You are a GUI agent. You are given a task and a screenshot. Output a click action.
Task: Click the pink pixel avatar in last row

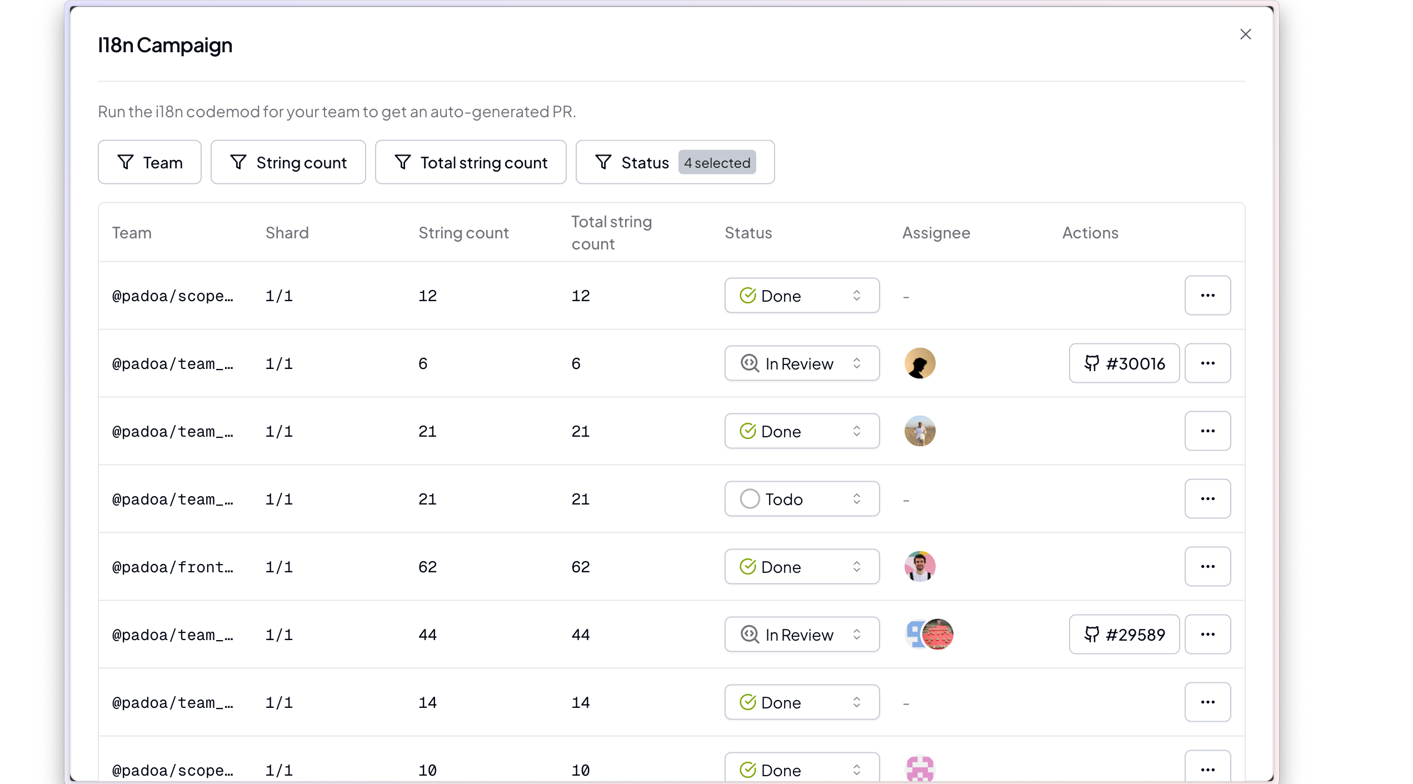click(x=920, y=770)
